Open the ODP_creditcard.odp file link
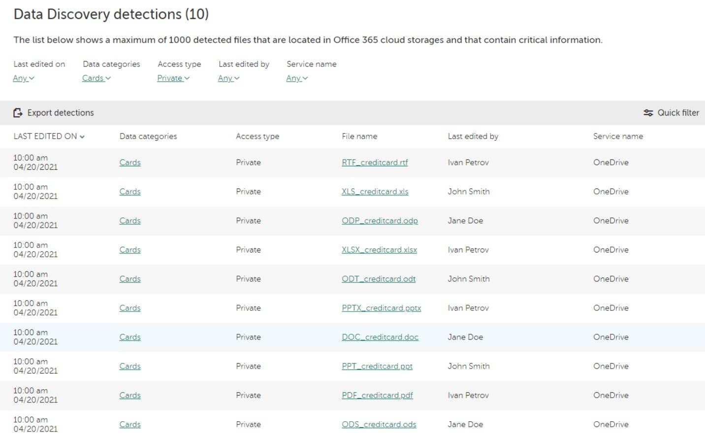 (x=380, y=220)
